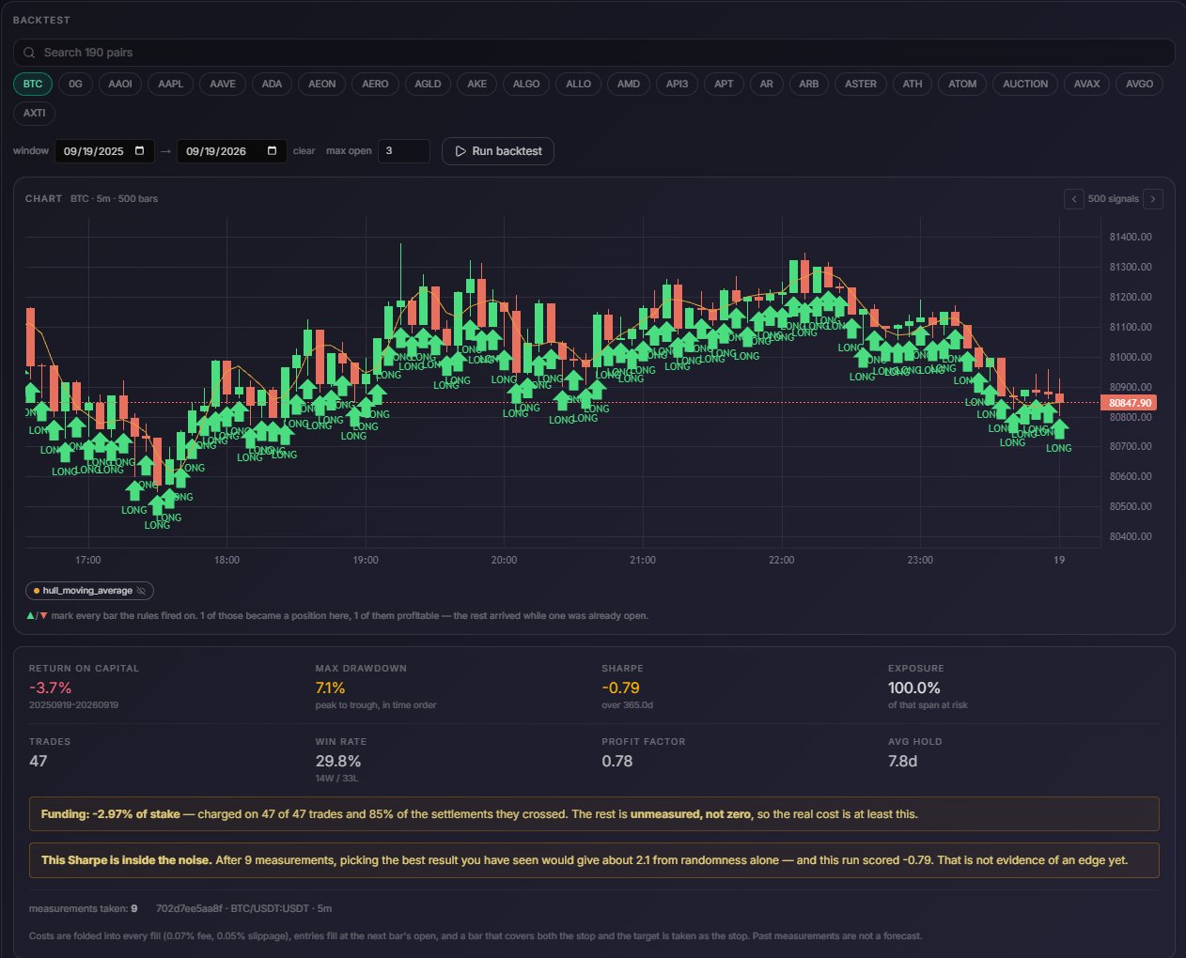Pick the AR pair chip
Screen dimensions: 1186x958
point(767,84)
